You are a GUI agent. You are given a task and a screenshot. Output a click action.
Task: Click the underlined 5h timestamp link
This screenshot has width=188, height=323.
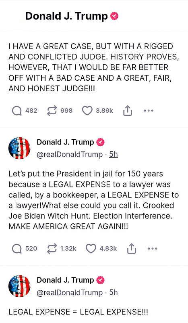click(x=114, y=154)
